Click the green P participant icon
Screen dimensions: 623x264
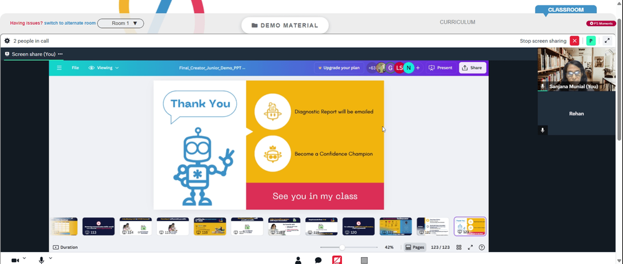click(x=591, y=41)
